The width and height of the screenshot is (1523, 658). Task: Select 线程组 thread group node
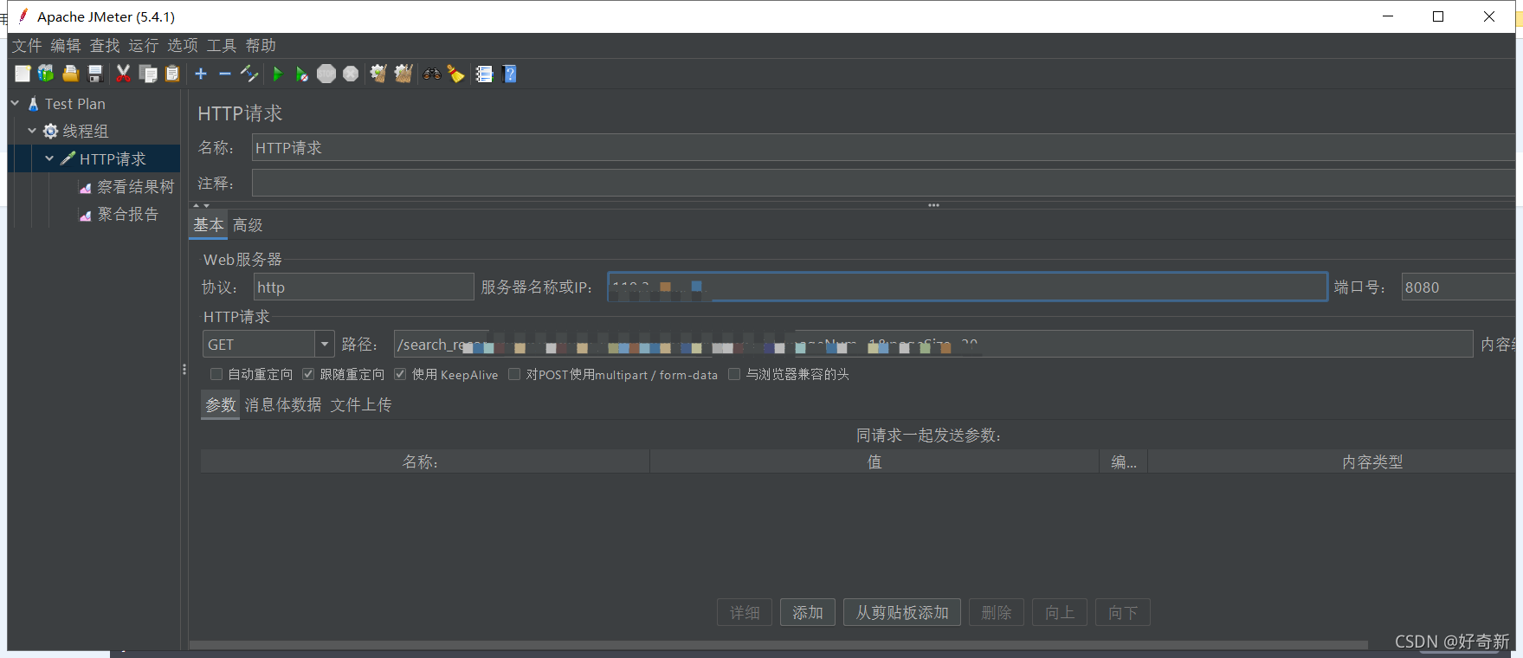coord(85,132)
